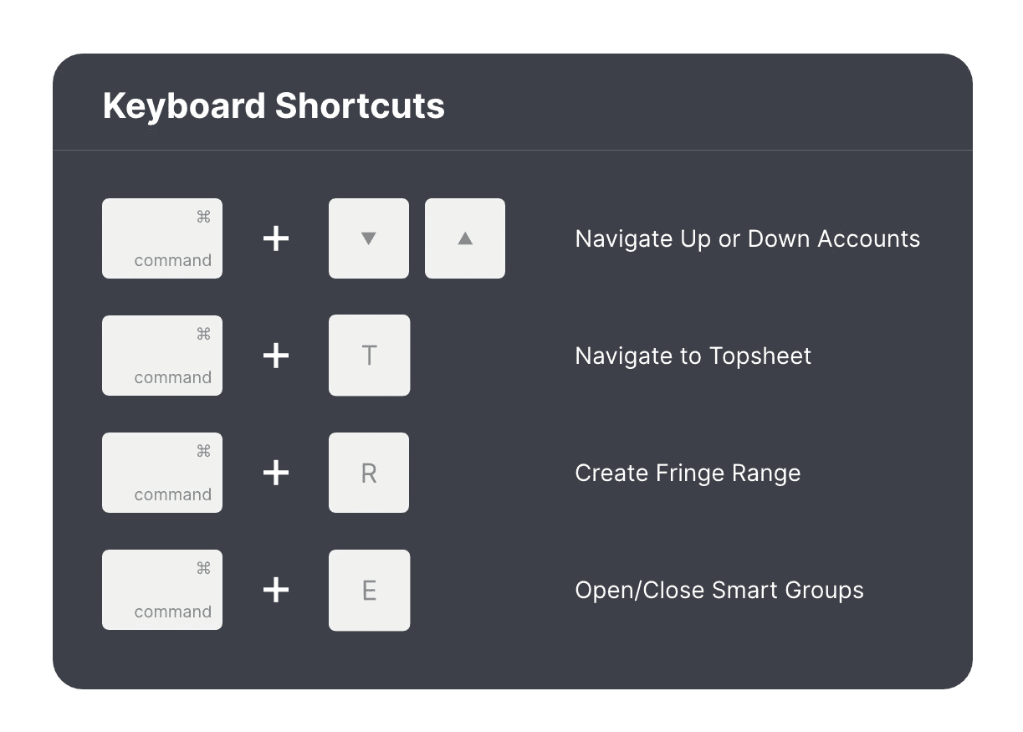The width and height of the screenshot is (1023, 732).
Task: Select the E key for Smart Groups
Action: click(369, 590)
